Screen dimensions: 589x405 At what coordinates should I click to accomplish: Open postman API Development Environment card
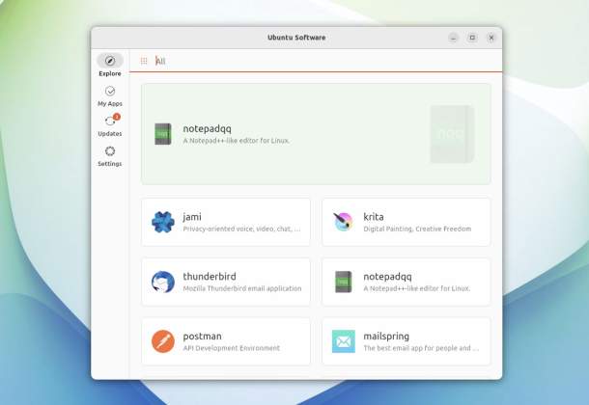226,341
